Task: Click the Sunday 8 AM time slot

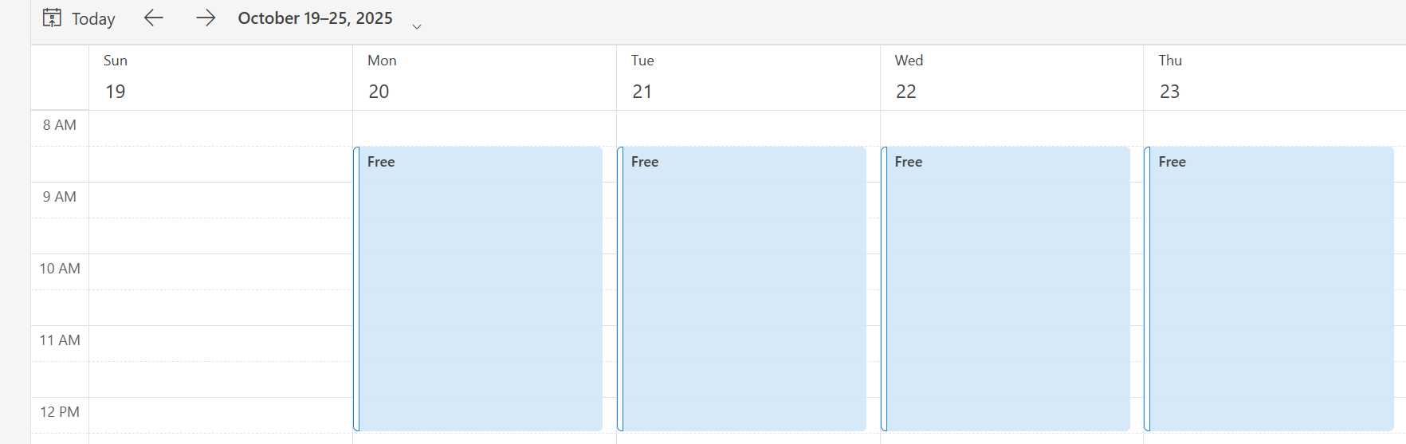Action: click(221, 128)
